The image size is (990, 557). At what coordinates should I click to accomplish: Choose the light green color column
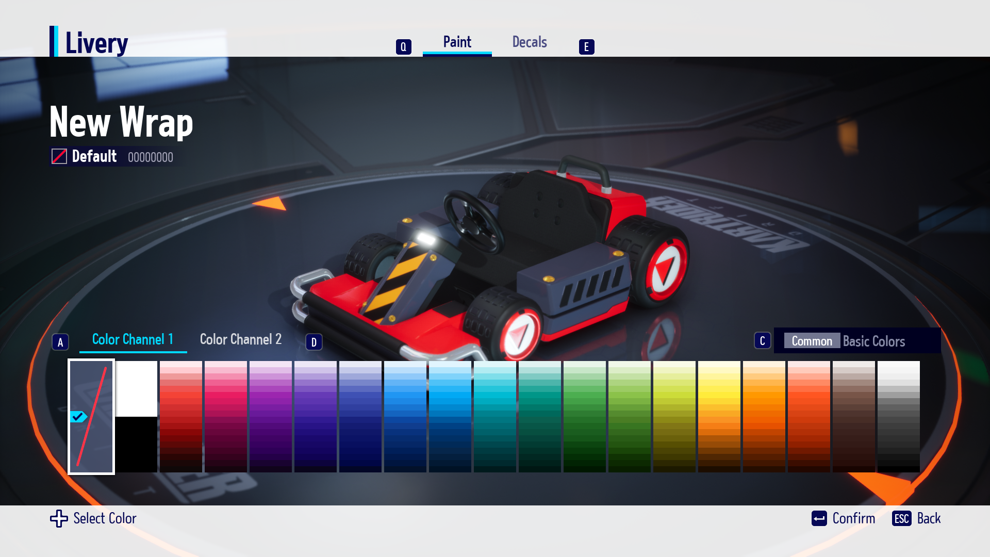(x=630, y=417)
